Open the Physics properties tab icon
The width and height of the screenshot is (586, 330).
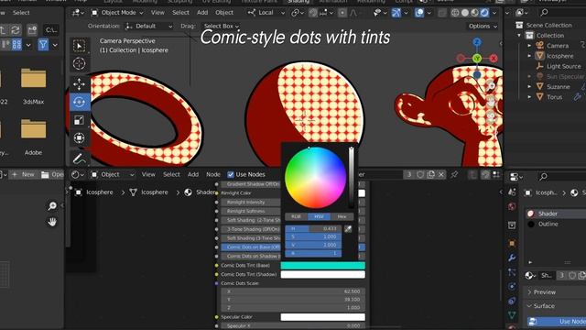512,287
